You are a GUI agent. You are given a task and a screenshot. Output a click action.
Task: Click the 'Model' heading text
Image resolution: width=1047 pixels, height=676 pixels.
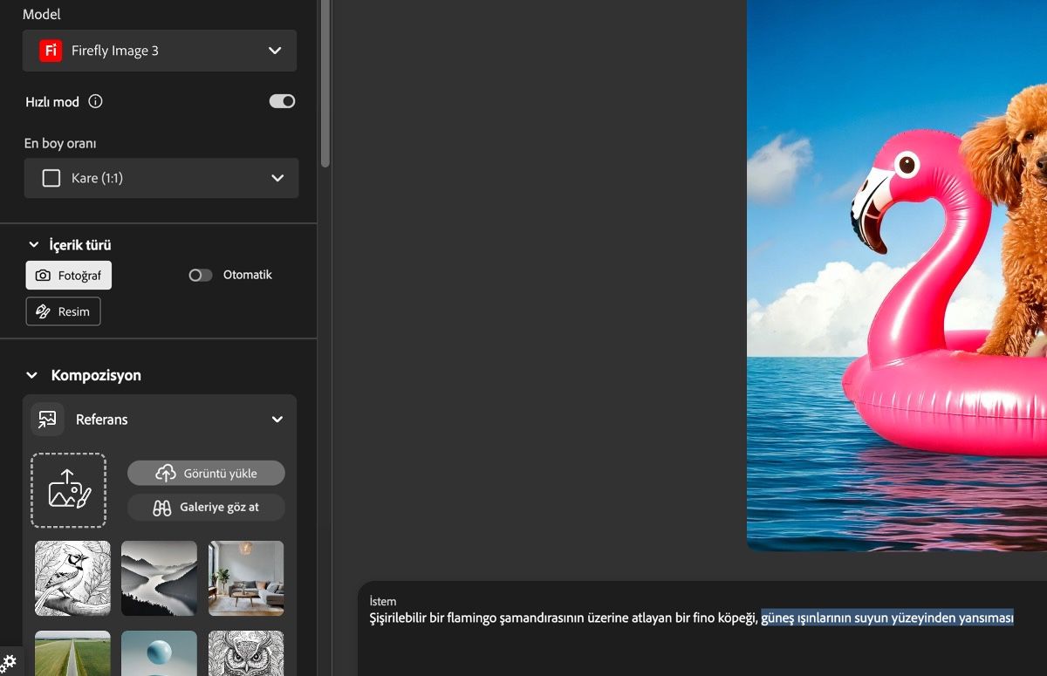(x=42, y=15)
